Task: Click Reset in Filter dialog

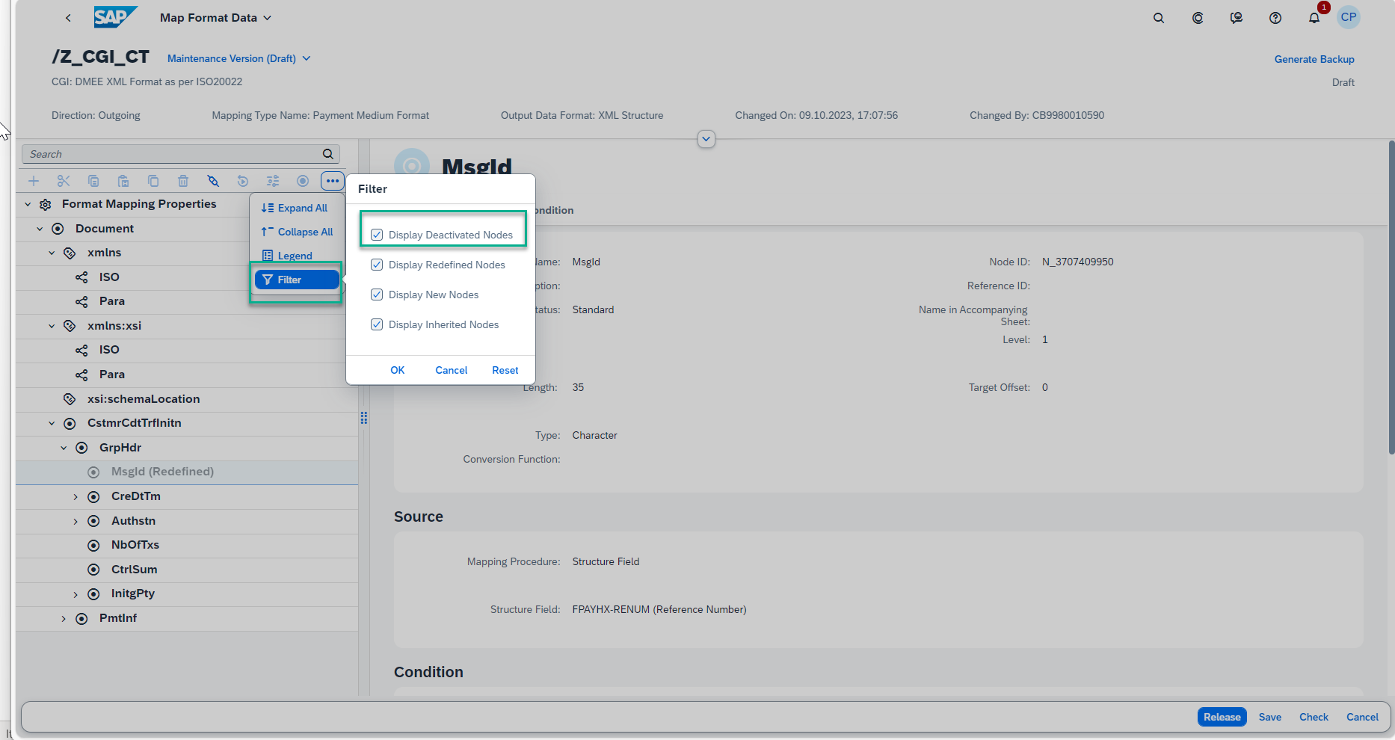Action: click(x=505, y=370)
